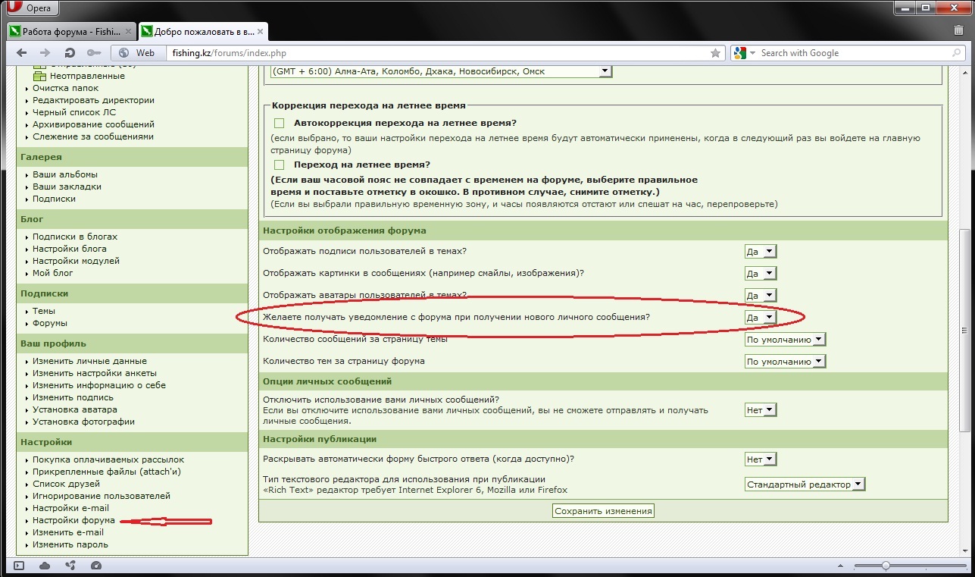Open disable personal messages dropdown
Viewport: 975px width, 577px height.
click(x=761, y=410)
